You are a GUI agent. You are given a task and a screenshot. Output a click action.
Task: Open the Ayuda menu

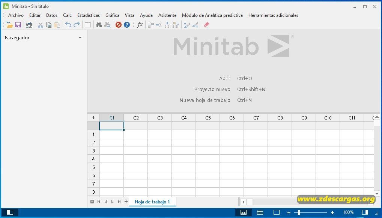coord(146,15)
